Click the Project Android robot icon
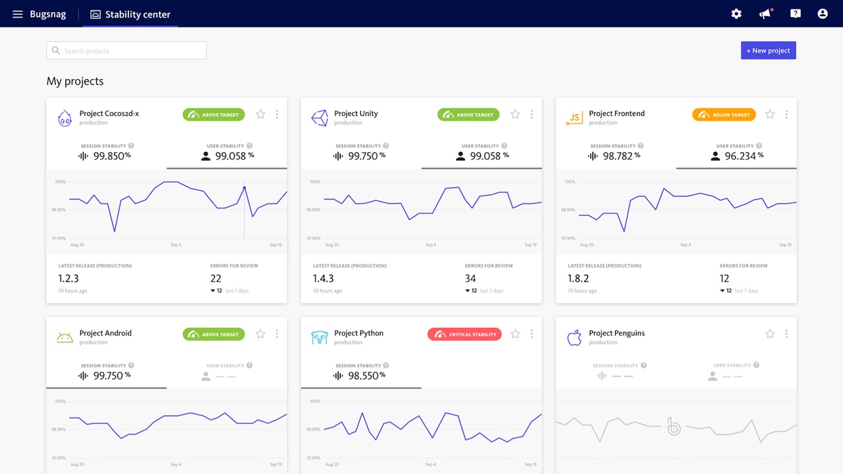This screenshot has width=843, height=474. point(65,338)
